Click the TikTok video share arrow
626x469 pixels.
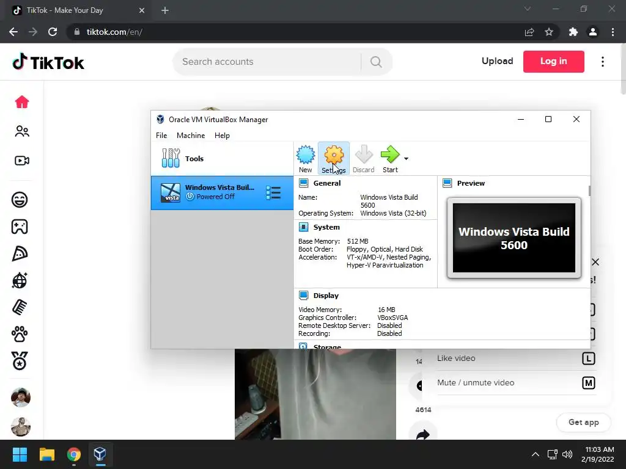[422, 434]
